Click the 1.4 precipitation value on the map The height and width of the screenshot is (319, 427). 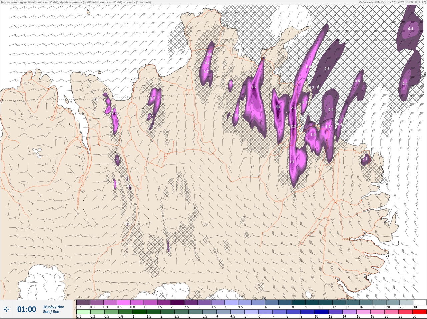313,135
